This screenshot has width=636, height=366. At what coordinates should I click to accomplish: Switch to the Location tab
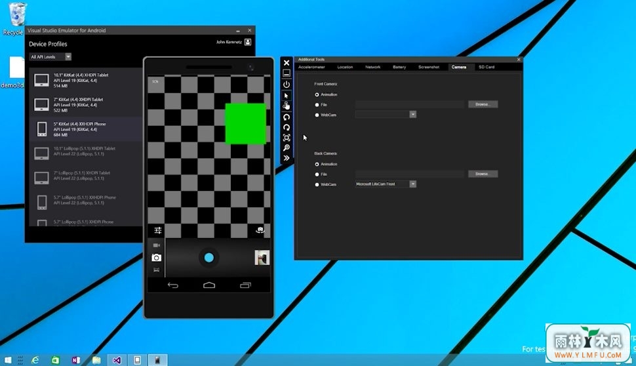coord(345,67)
